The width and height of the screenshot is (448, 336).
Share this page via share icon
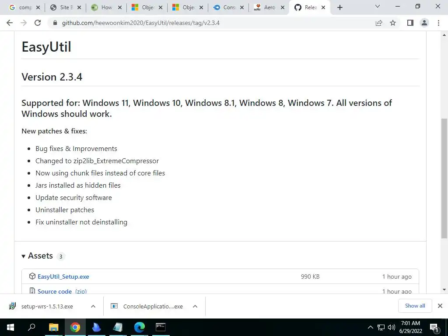(379, 23)
